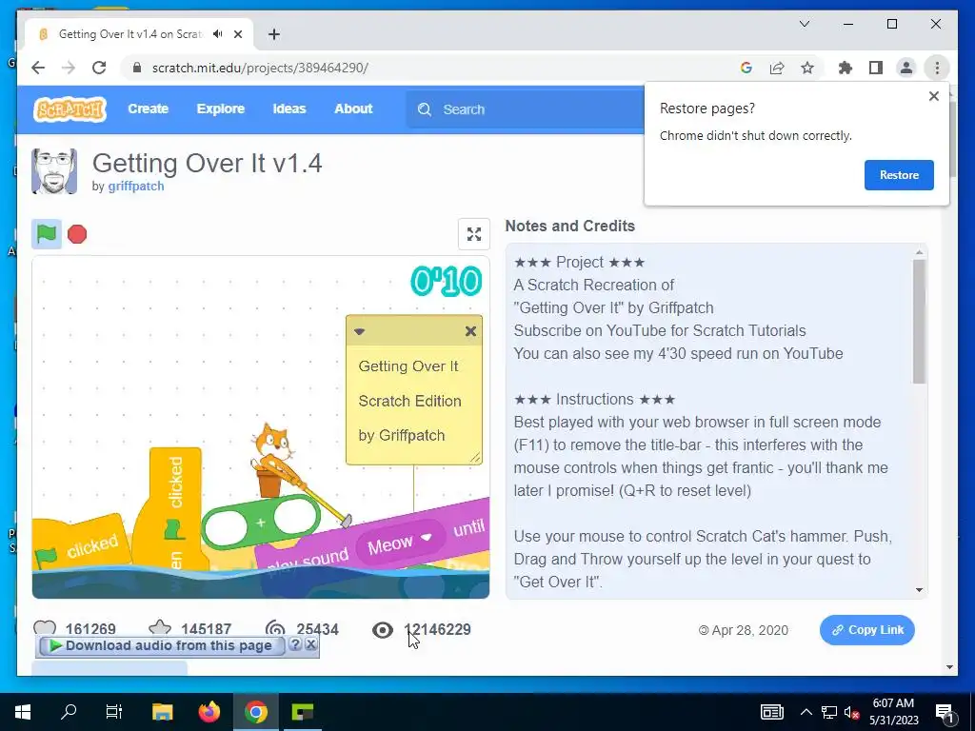Focus the Scratch search field
The width and height of the screenshot is (975, 731).
pos(526,109)
